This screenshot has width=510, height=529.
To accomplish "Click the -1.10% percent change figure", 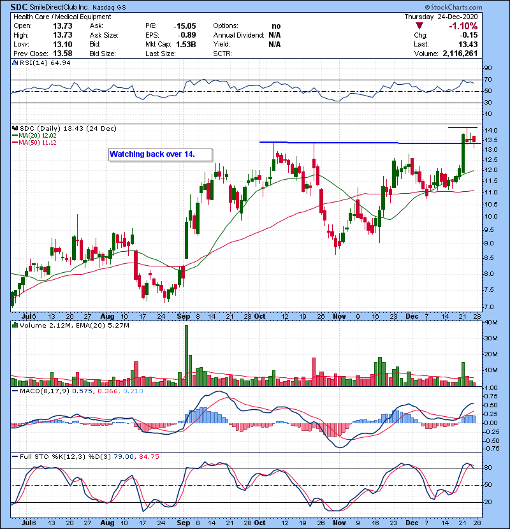I will click(463, 26).
